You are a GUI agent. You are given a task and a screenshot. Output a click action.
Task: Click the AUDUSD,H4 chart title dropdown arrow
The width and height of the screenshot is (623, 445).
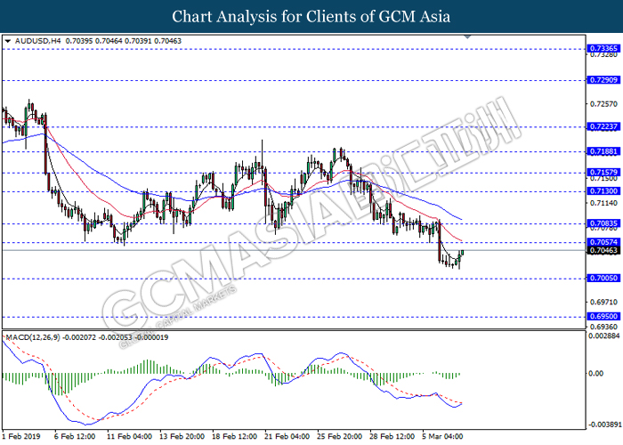(x=7, y=41)
